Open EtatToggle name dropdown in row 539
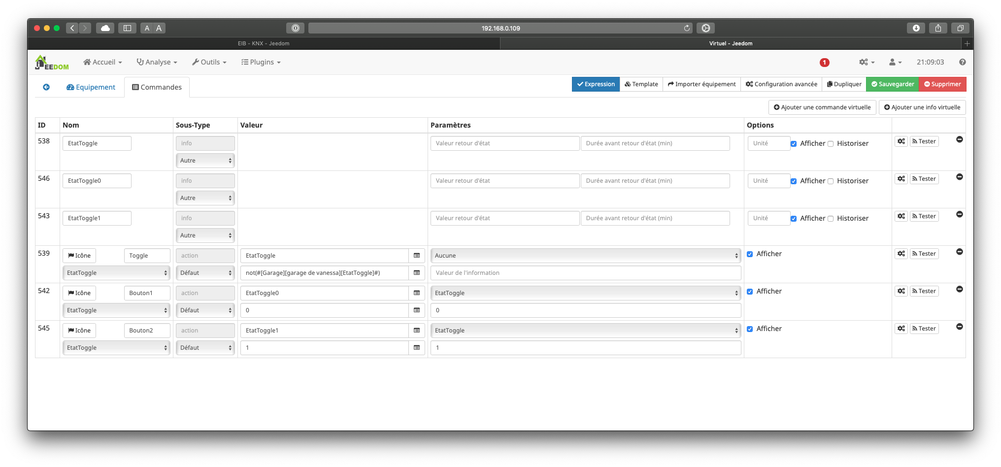Viewport: 1001px width, 467px height. pos(116,273)
